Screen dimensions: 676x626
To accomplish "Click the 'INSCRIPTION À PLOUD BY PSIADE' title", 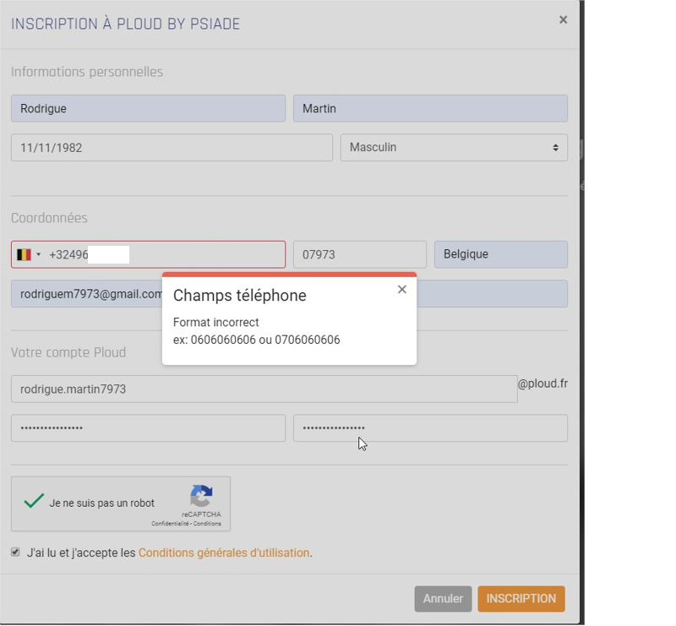I will pyautogui.click(x=125, y=24).
